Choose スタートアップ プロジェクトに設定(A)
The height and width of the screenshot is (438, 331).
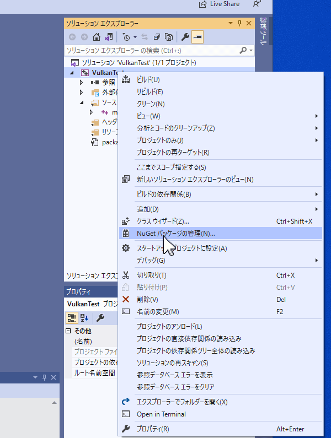pos(221,248)
